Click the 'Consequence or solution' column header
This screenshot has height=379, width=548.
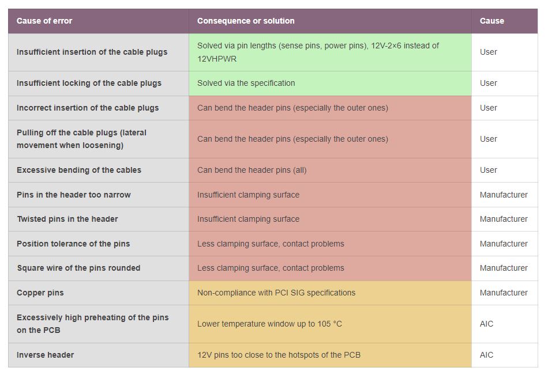[x=331, y=21]
